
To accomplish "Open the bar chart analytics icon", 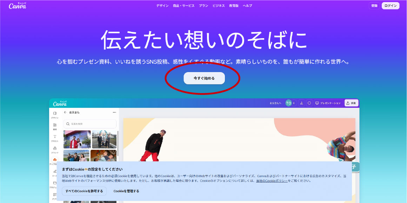I will point(302,103).
